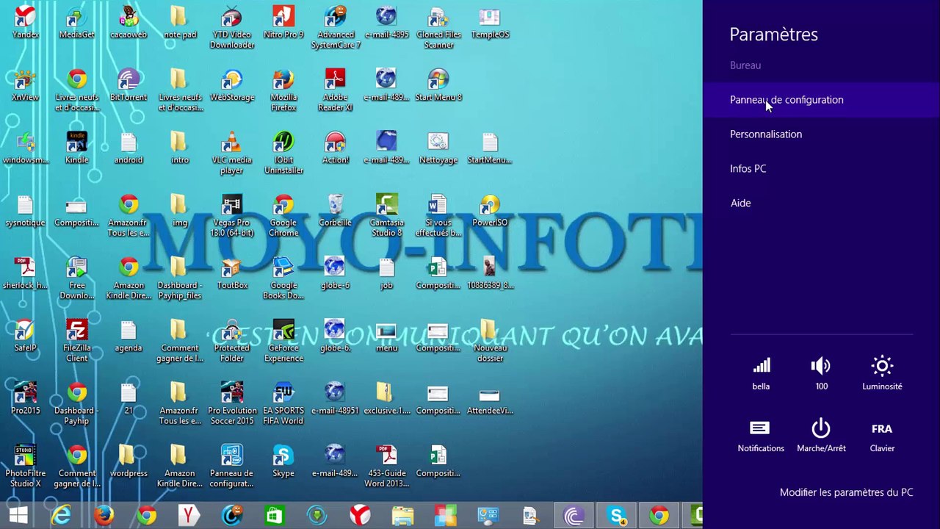Viewport: 940px width, 529px height.
Task: Select the Corbeille recycle bin icon
Action: tap(335, 210)
